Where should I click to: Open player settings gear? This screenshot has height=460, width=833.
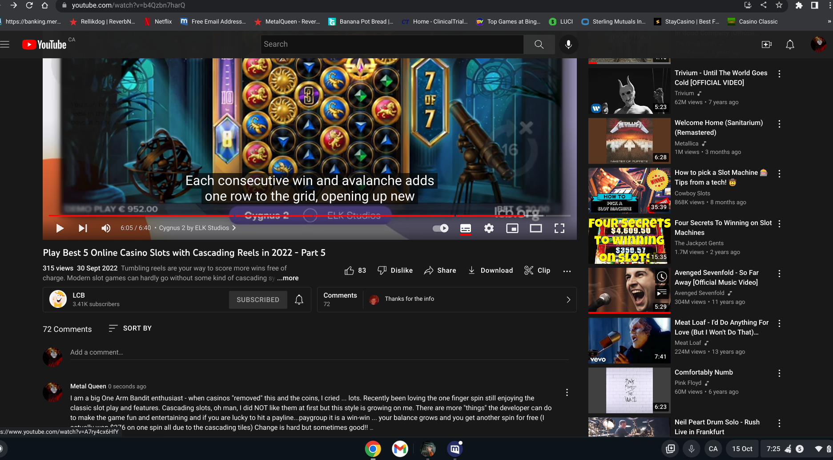pyautogui.click(x=489, y=228)
